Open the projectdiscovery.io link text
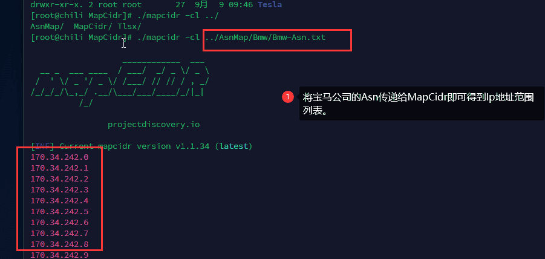 click(154, 125)
